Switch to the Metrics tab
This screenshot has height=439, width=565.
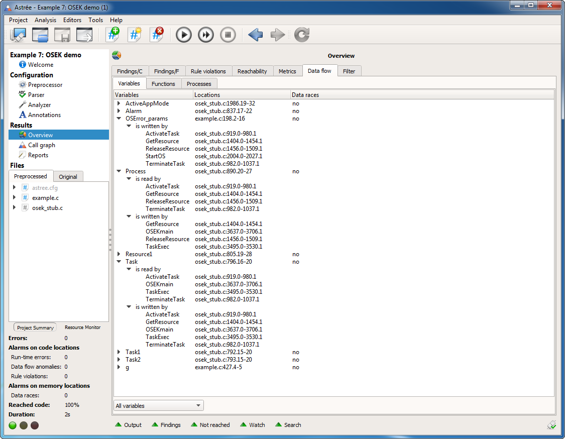pos(288,71)
